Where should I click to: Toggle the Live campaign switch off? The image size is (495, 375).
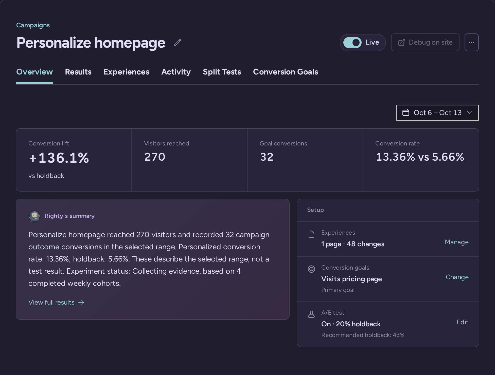coord(352,43)
